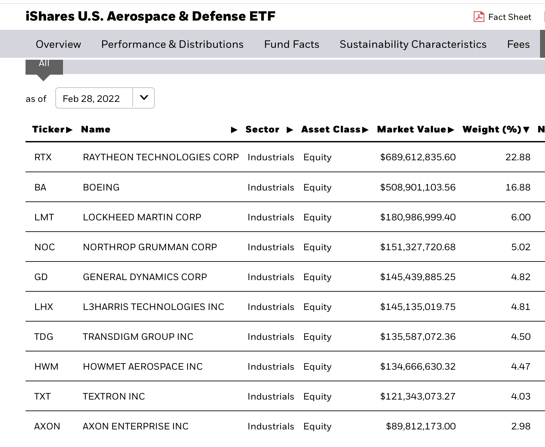Select LOCKHEED MARTIN CORP name
545x447 pixels.
[x=142, y=217]
